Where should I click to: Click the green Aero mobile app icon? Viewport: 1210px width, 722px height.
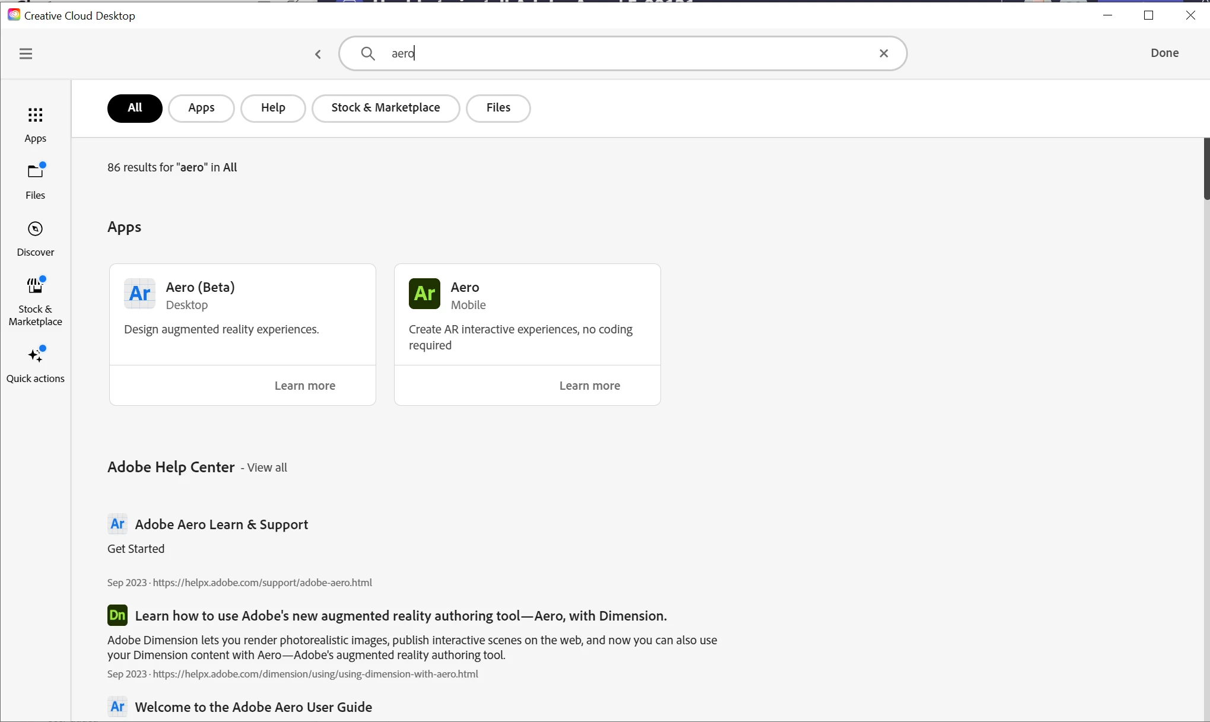(x=424, y=294)
